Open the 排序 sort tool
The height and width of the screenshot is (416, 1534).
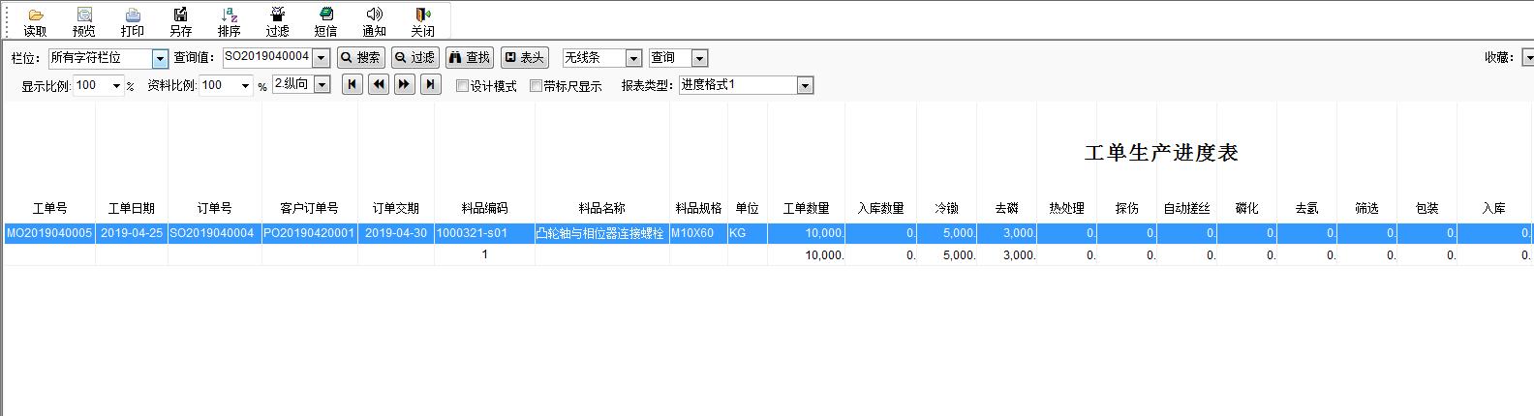(230, 21)
